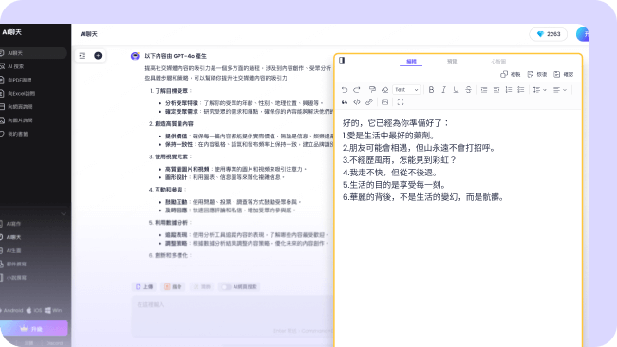Click the GPT-4o bot avatar icon
Screen dimensions: 617x347
point(135,56)
